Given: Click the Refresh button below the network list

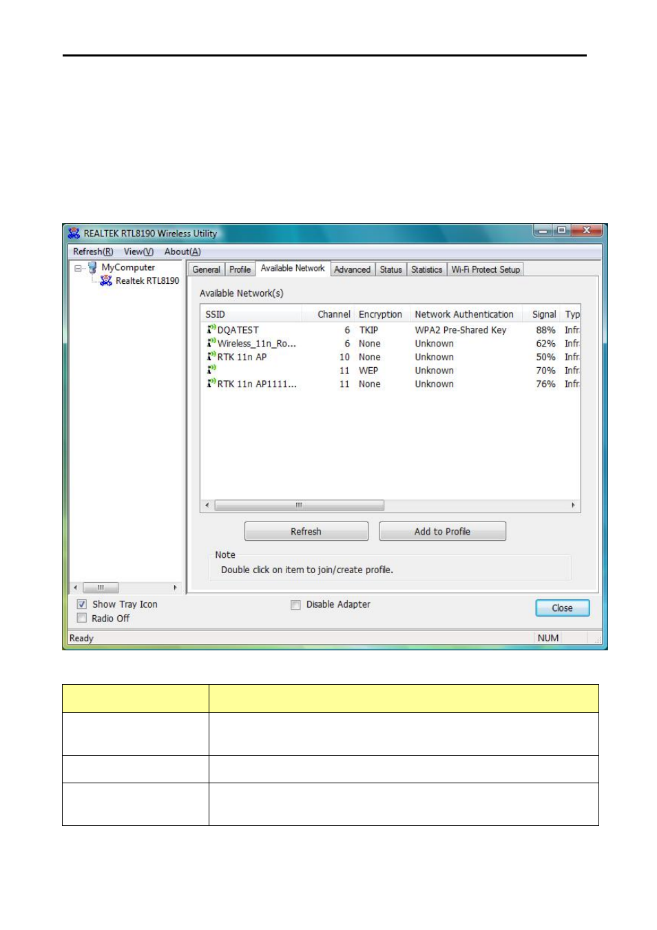Looking at the screenshot, I should tap(306, 531).
